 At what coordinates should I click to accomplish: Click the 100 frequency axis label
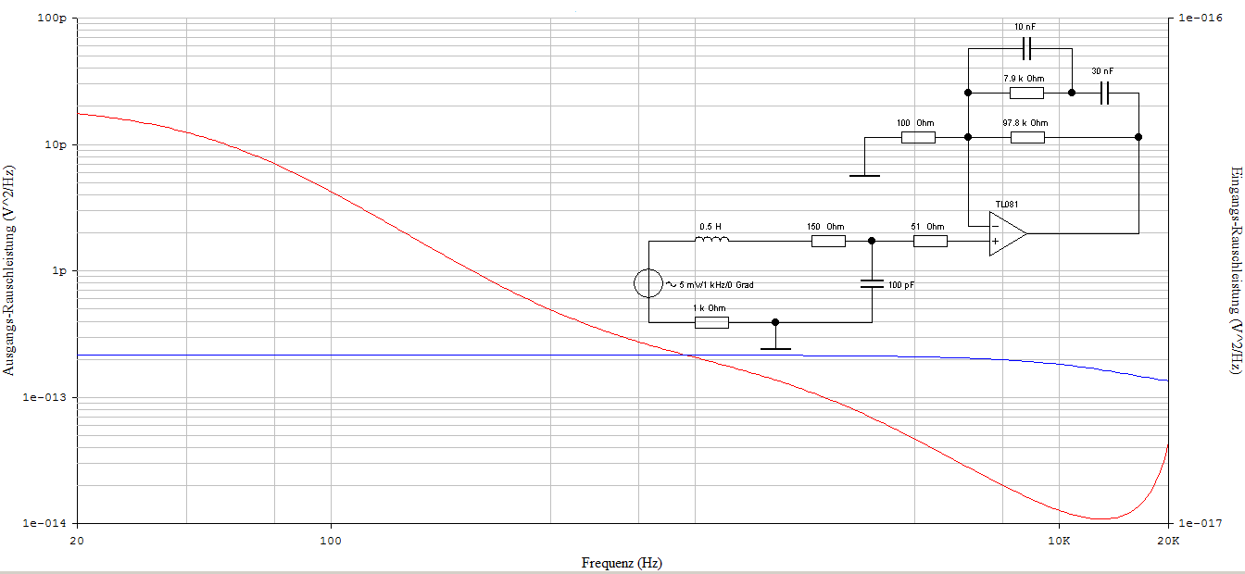tap(331, 541)
